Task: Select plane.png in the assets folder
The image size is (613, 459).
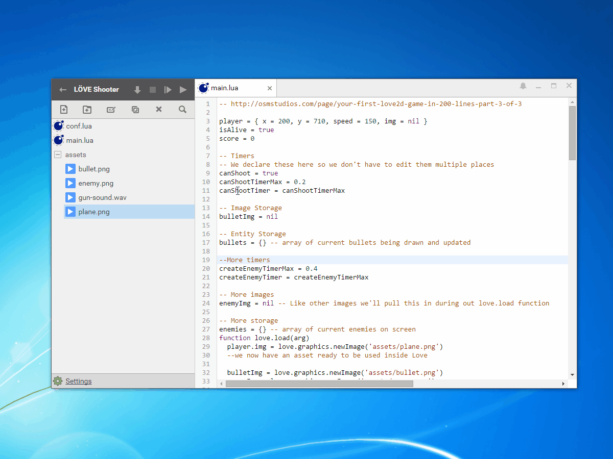Action: tap(129, 212)
